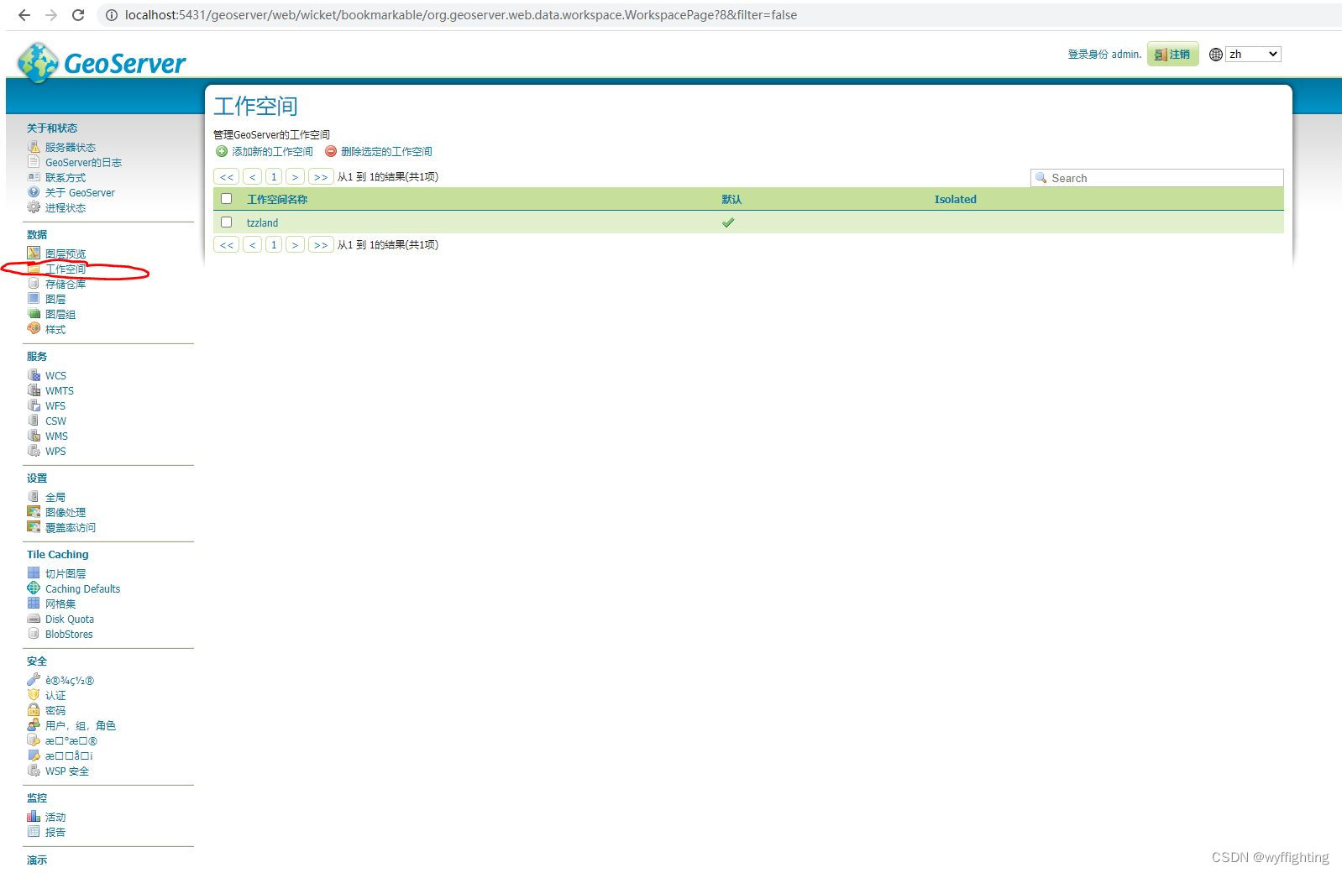Go back with browser back arrow
The width and height of the screenshot is (1342, 873).
tap(24, 15)
